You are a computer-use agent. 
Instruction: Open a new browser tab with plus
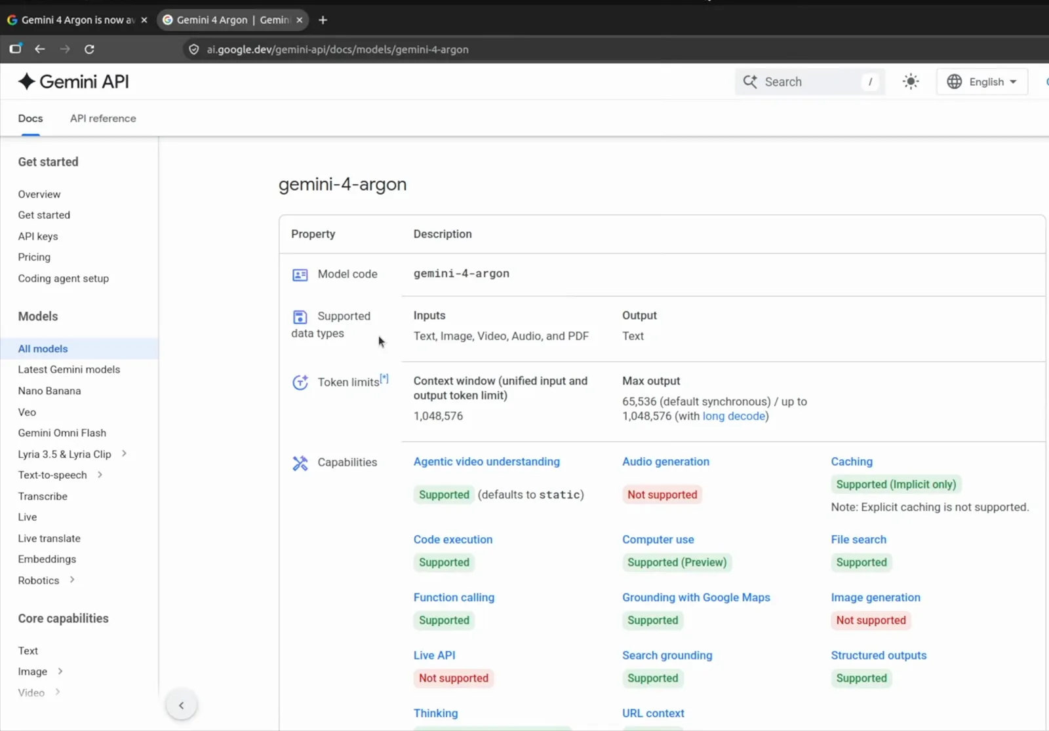(323, 20)
